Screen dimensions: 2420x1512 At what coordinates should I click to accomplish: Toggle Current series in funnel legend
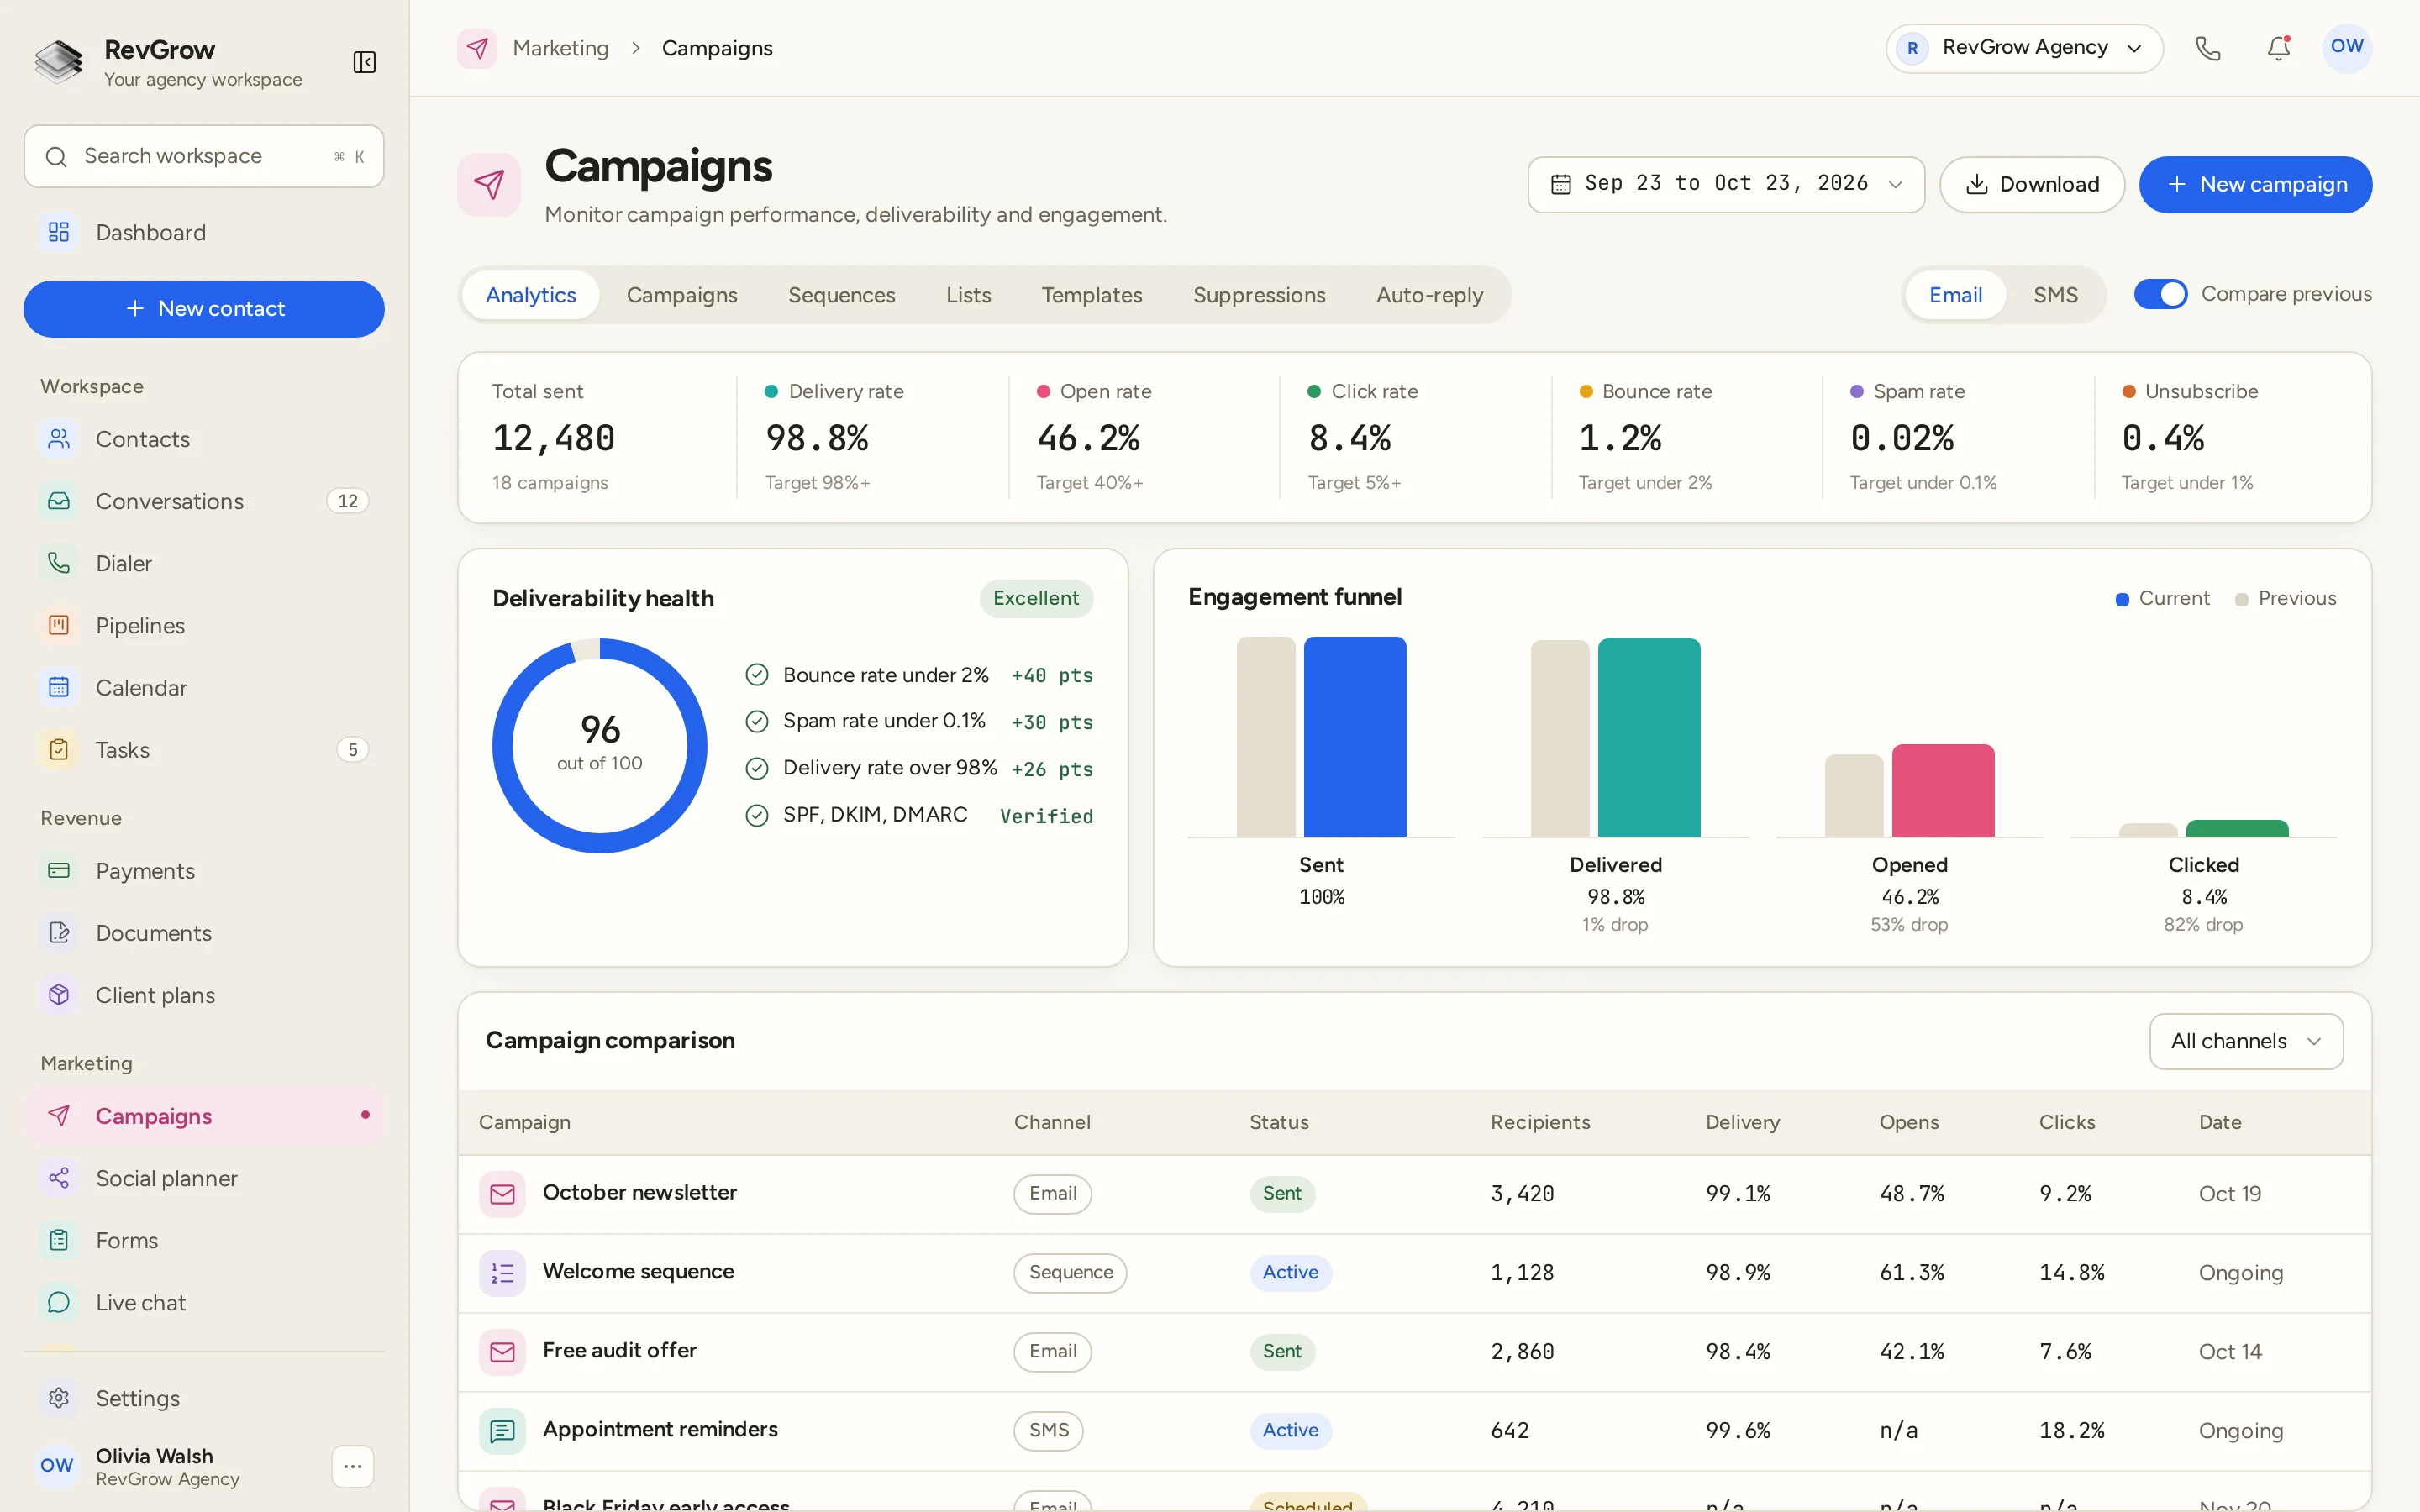click(2162, 598)
